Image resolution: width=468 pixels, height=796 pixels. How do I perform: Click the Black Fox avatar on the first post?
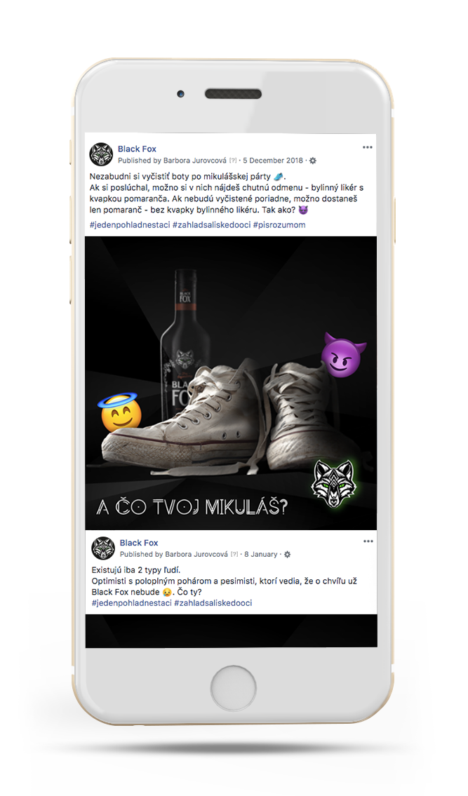pyautogui.click(x=102, y=154)
